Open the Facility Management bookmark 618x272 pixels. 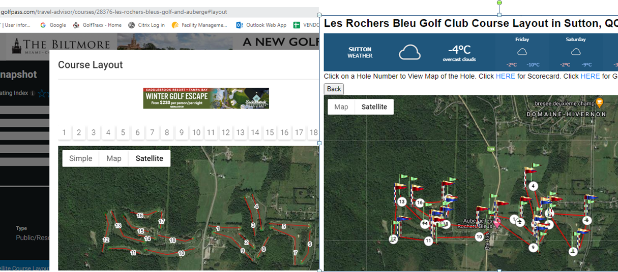pos(200,25)
